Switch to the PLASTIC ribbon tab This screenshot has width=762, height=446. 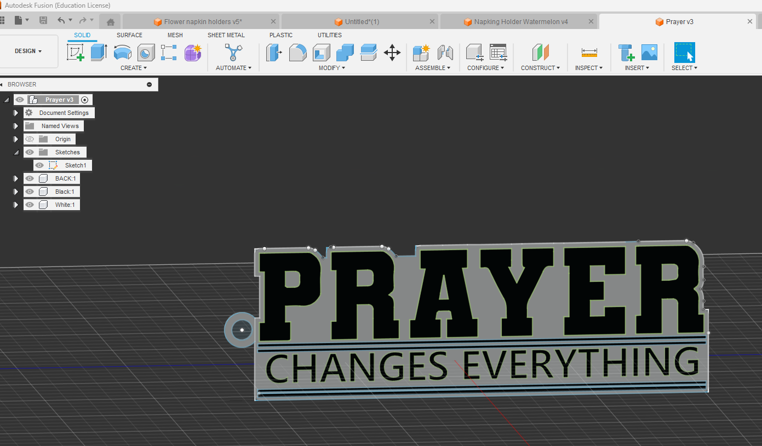point(281,35)
